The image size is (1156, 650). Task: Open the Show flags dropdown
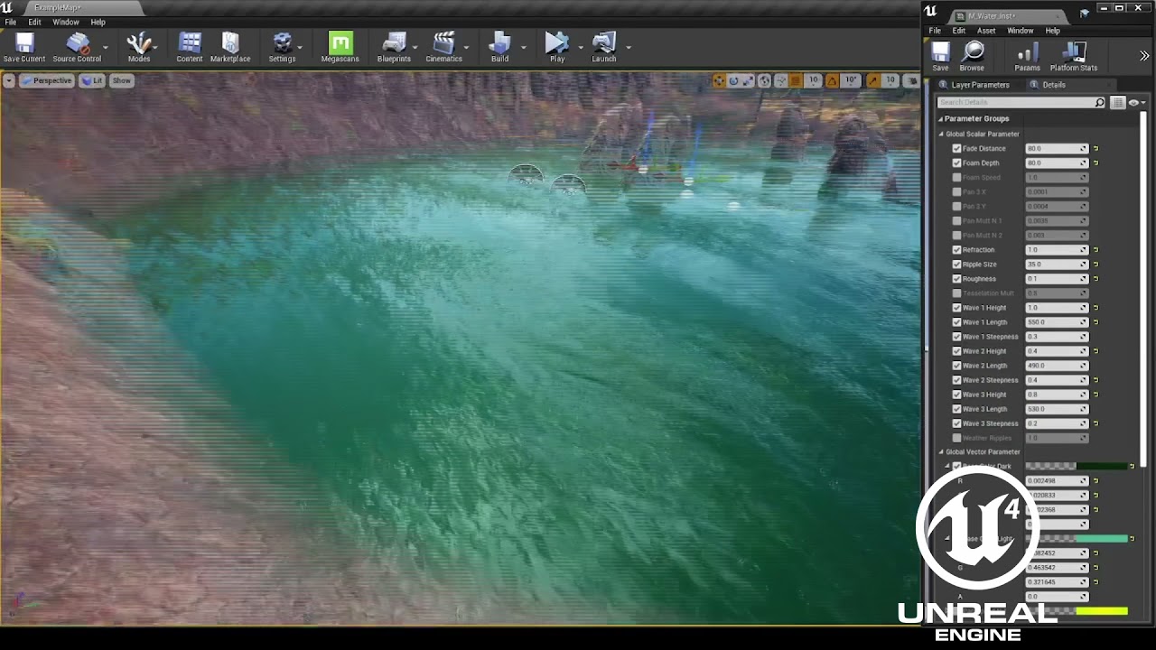tap(122, 80)
